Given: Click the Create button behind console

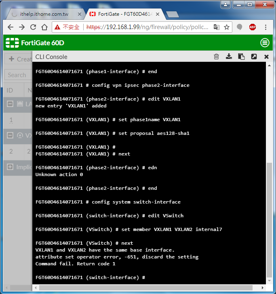Looking at the screenshot, I should (19, 59).
